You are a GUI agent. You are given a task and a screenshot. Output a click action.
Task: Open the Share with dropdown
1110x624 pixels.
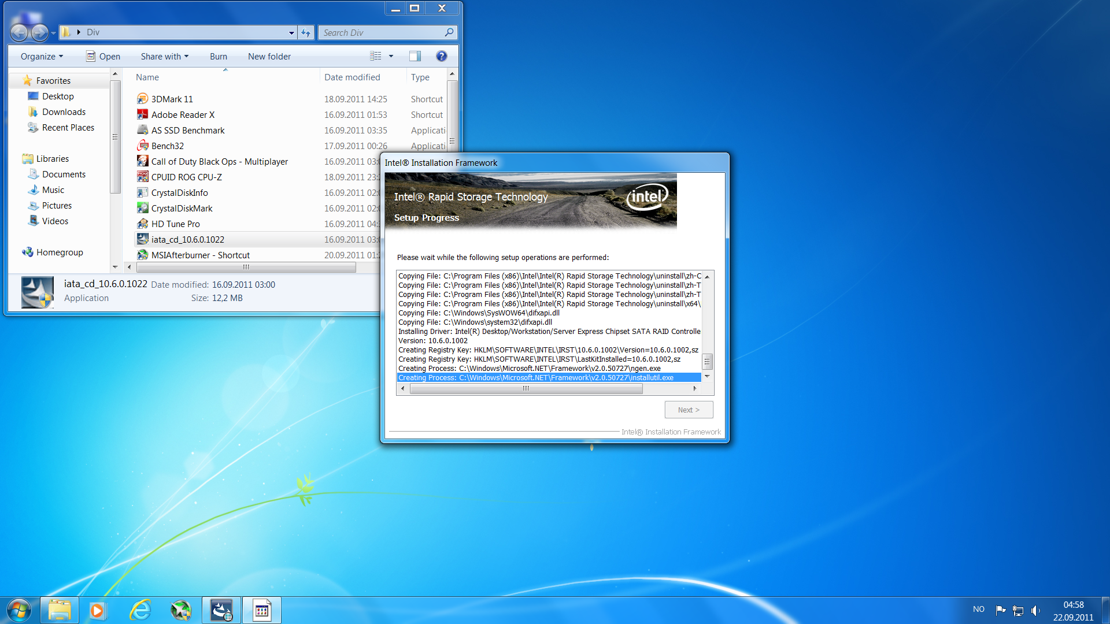coord(164,56)
